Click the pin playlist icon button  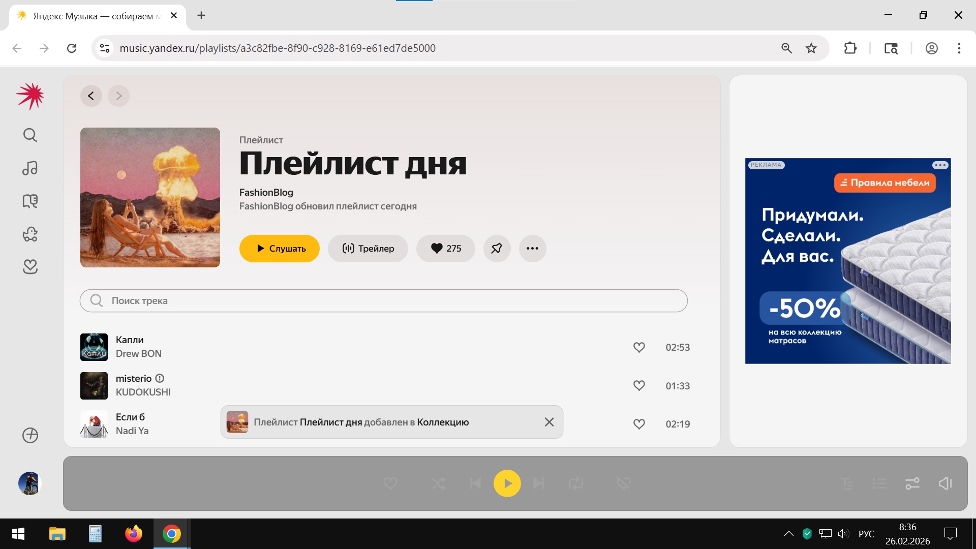coord(497,249)
